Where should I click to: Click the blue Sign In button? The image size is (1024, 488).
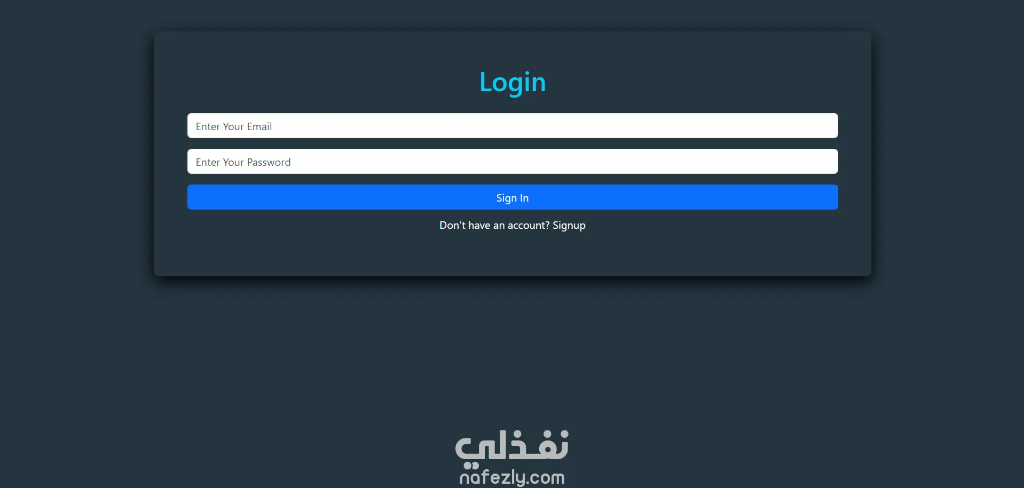click(x=513, y=197)
